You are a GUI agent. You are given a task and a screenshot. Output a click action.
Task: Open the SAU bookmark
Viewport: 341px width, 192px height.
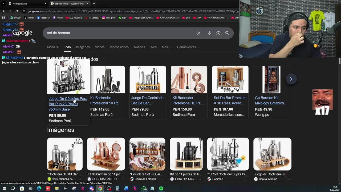186,18
